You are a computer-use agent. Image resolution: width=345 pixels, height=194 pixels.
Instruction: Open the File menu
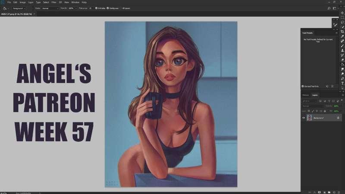pos(9,2)
